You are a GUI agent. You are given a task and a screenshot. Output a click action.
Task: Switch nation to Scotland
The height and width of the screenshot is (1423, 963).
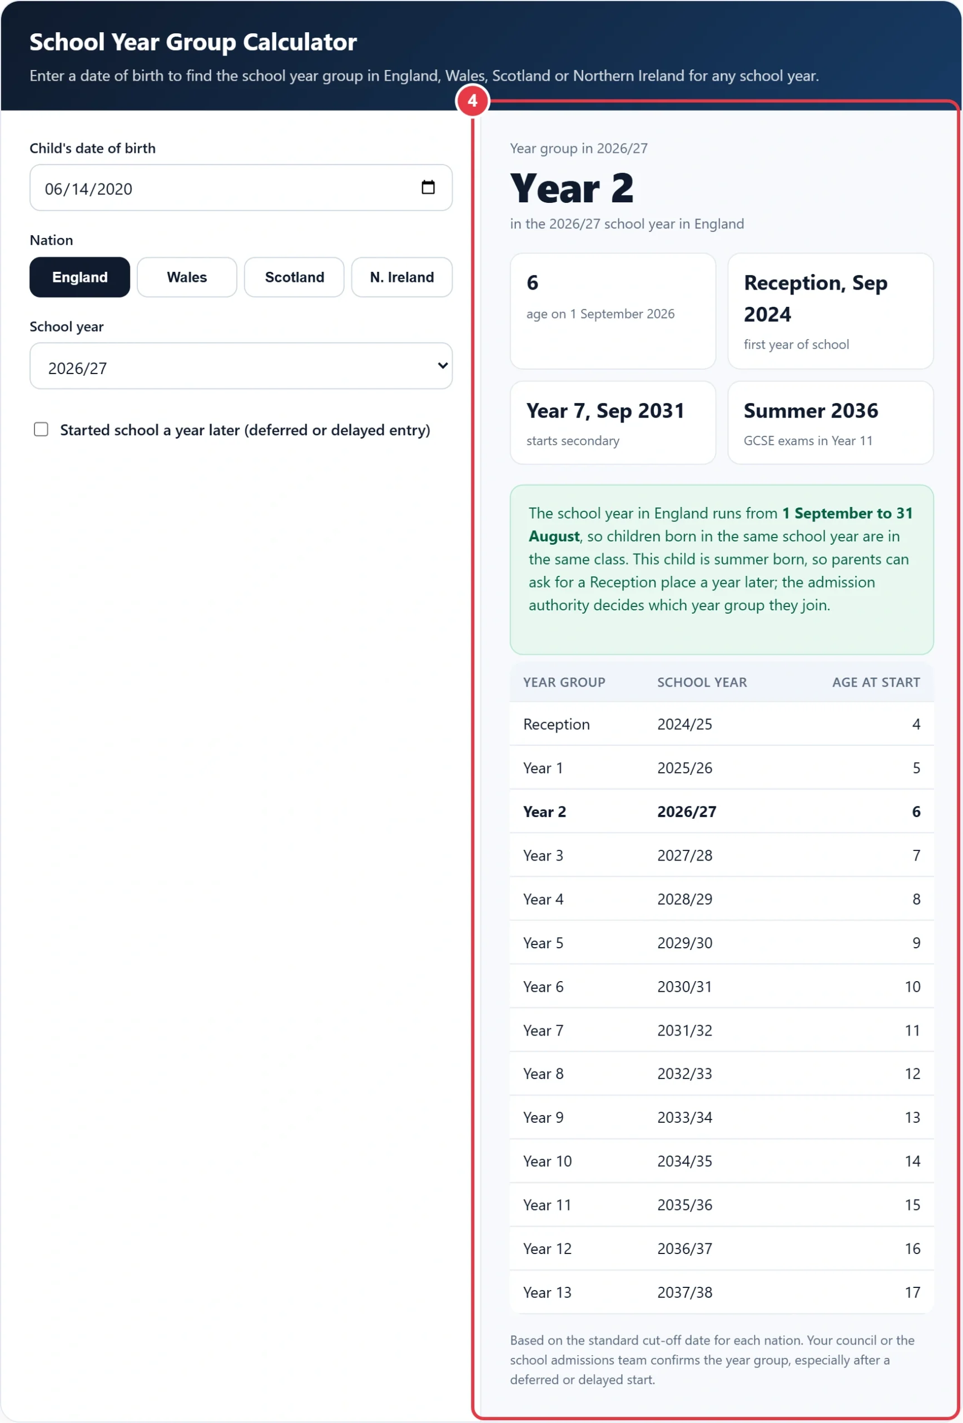coord(294,277)
